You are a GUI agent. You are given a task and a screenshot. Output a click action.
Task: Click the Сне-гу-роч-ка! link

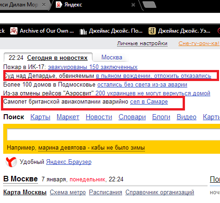coord(199,43)
